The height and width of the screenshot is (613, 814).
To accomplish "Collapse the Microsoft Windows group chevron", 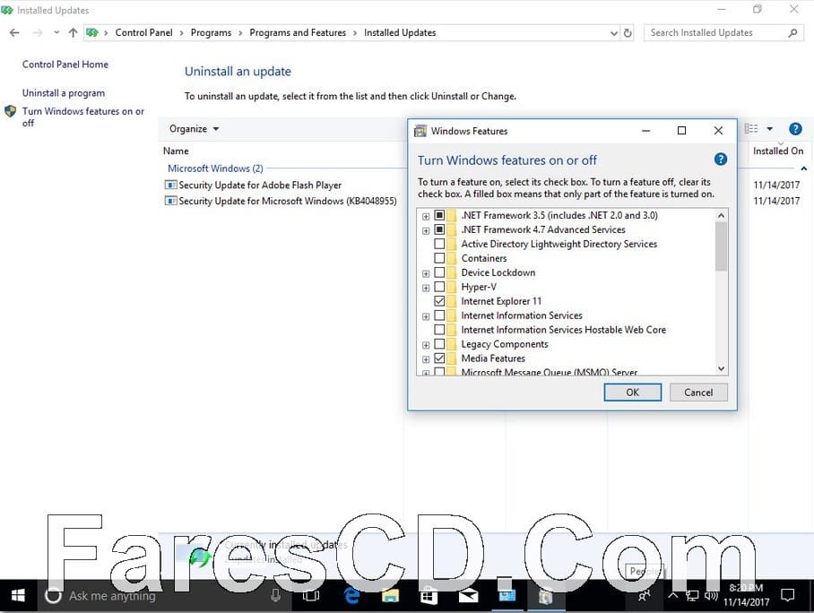I will pos(803,168).
